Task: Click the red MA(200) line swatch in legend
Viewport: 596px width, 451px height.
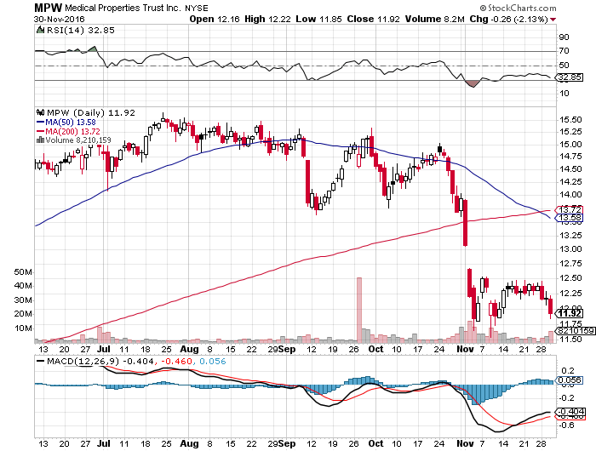Action: click(40, 131)
